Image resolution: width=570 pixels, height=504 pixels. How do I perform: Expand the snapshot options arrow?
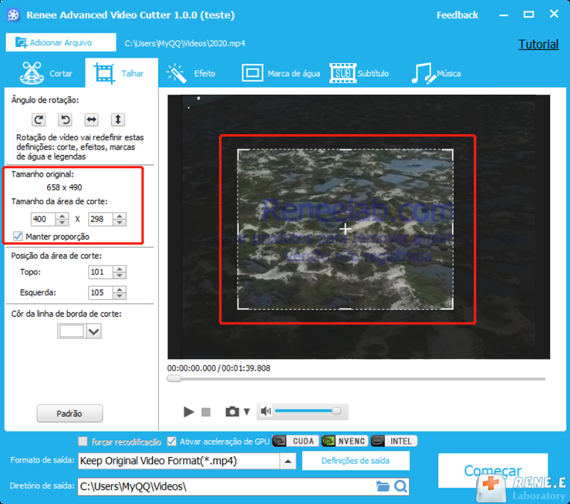point(247,411)
